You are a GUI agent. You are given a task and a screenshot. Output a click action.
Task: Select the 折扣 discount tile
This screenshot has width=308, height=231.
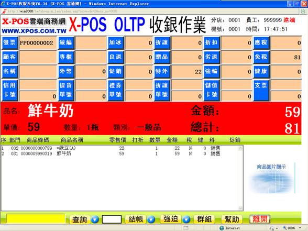point(212,42)
